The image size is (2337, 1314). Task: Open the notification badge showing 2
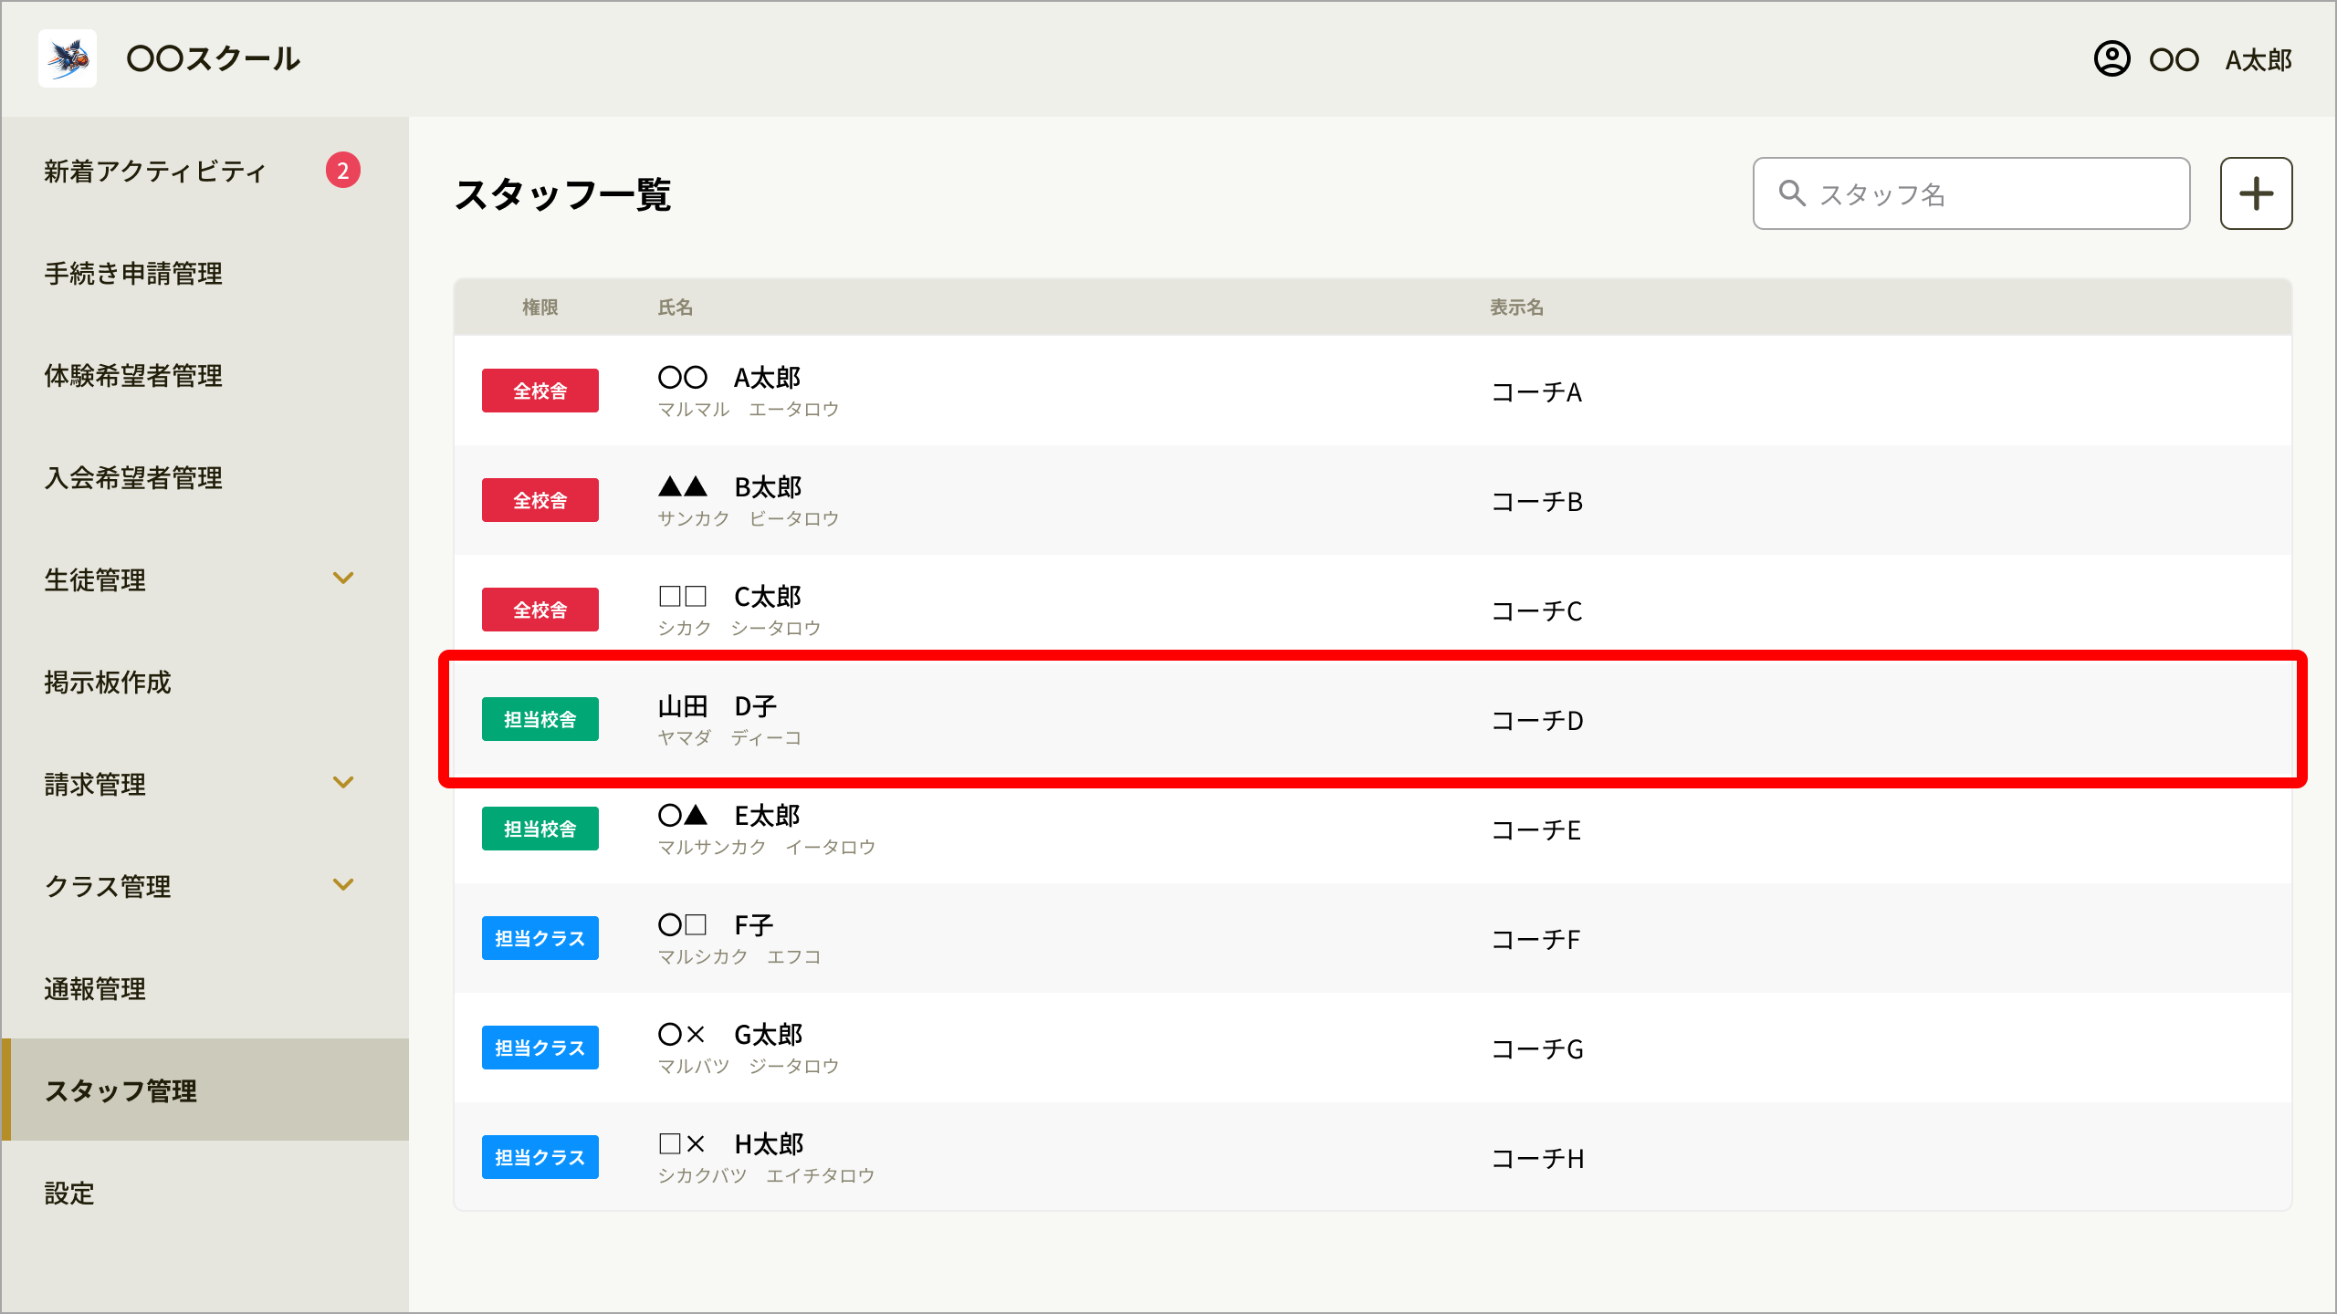pos(343,170)
